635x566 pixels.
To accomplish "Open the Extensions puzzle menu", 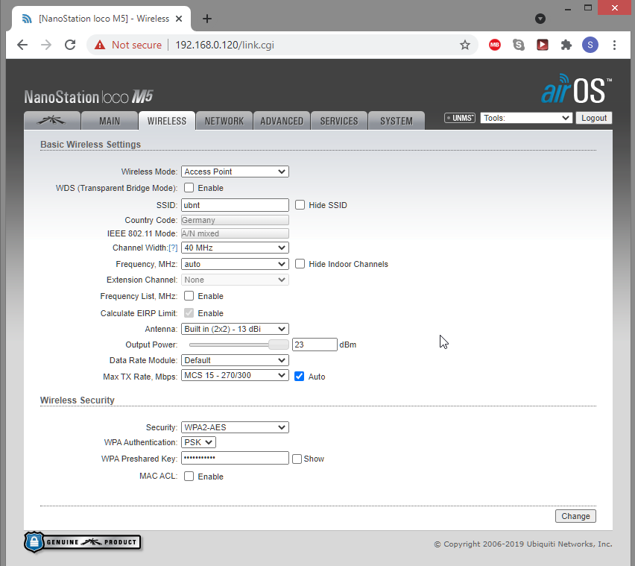I will (566, 45).
